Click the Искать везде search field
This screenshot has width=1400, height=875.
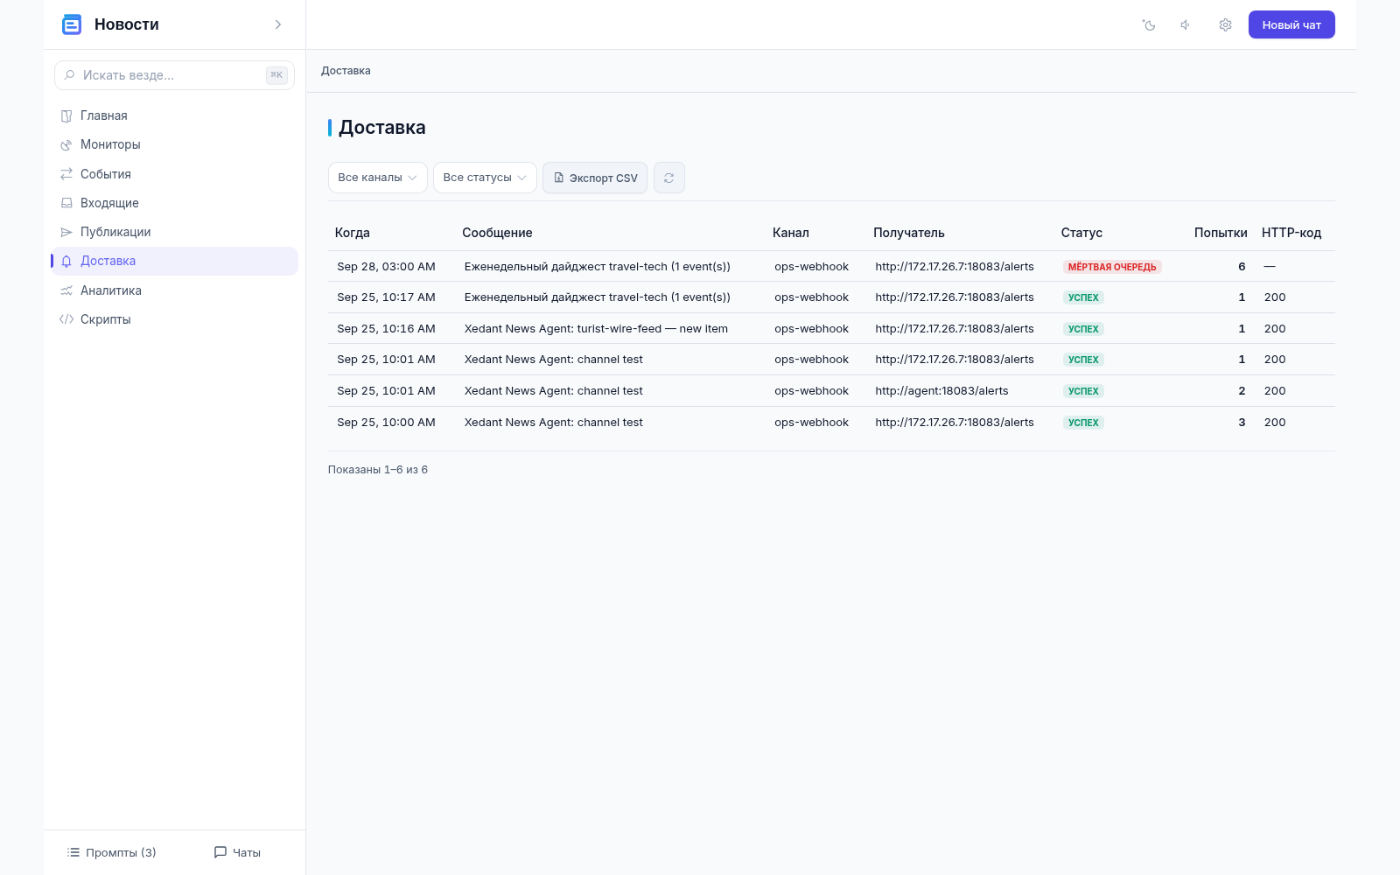point(174,75)
